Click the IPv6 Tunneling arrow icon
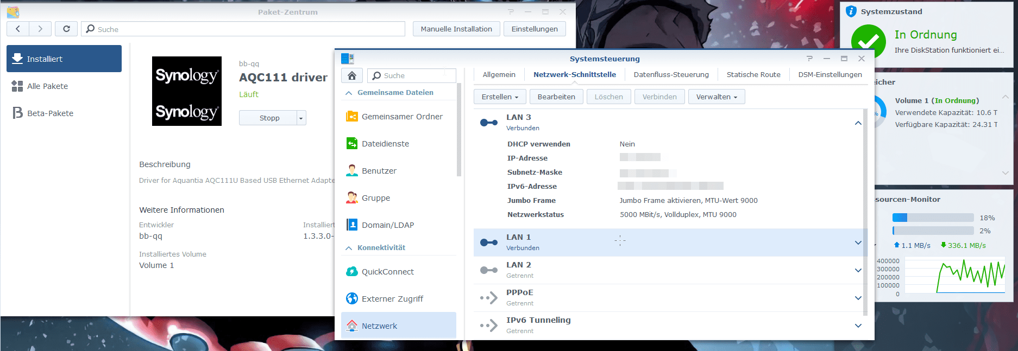 [x=489, y=326]
